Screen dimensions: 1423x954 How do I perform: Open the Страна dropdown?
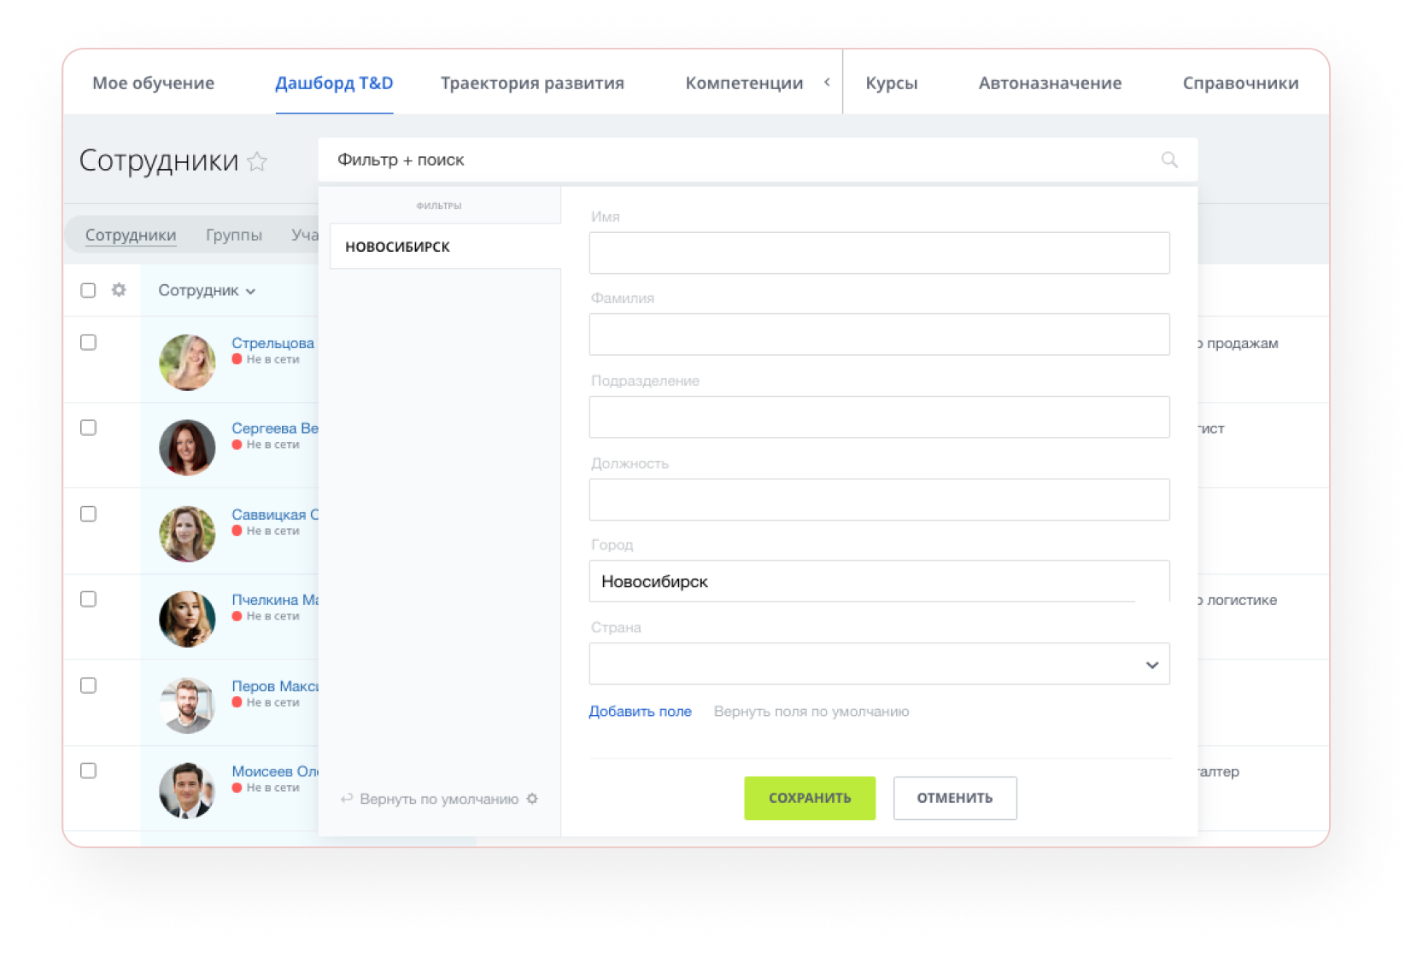point(1152,663)
